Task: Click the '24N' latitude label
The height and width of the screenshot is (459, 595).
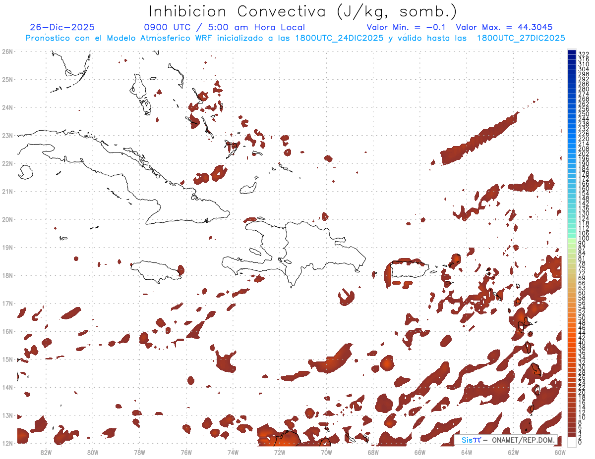Action: 7,107
